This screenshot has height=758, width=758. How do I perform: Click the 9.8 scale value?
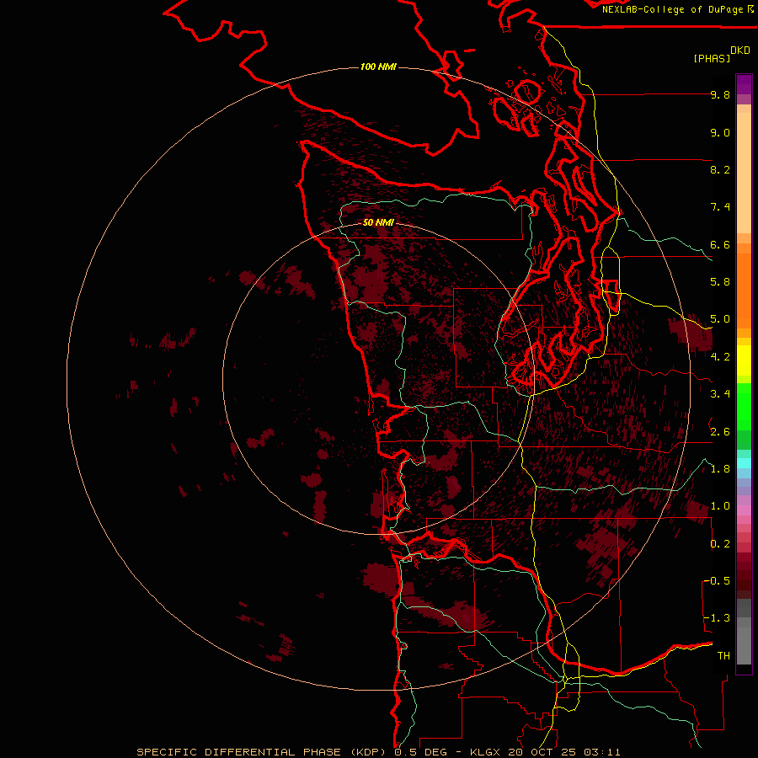tap(720, 94)
